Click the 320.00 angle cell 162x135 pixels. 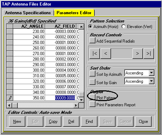[x=29, y=81]
